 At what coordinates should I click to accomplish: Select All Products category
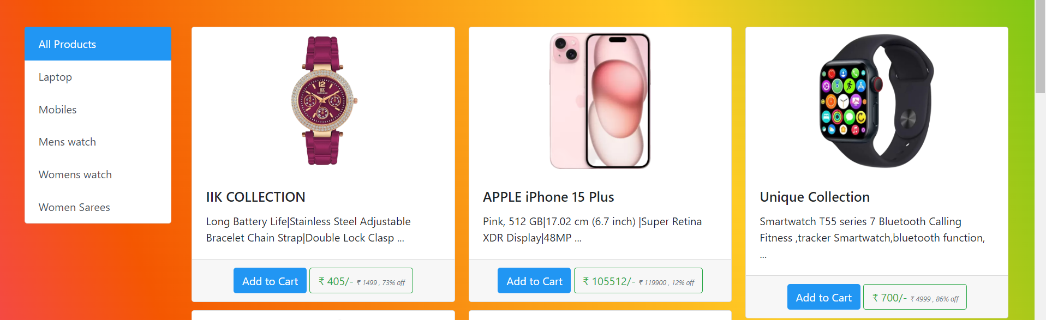(x=98, y=44)
